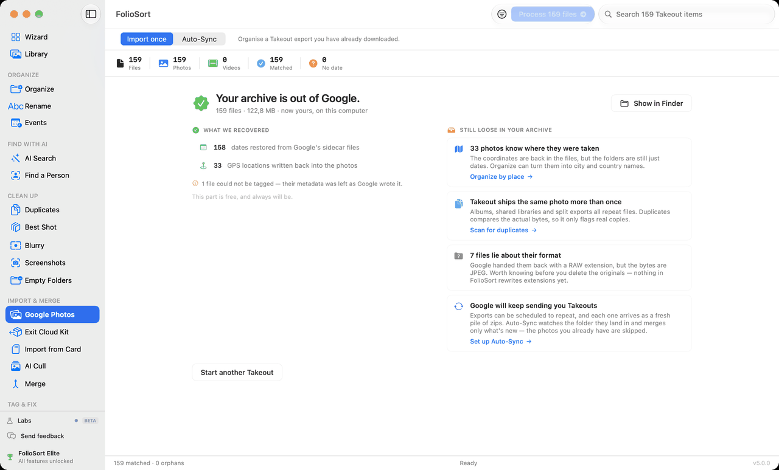Click the 159 Photos stat
Viewport: 779px width, 470px height.
[x=175, y=63]
